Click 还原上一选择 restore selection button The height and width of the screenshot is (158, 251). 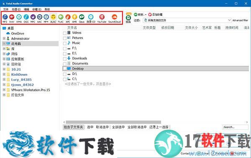click(159, 127)
